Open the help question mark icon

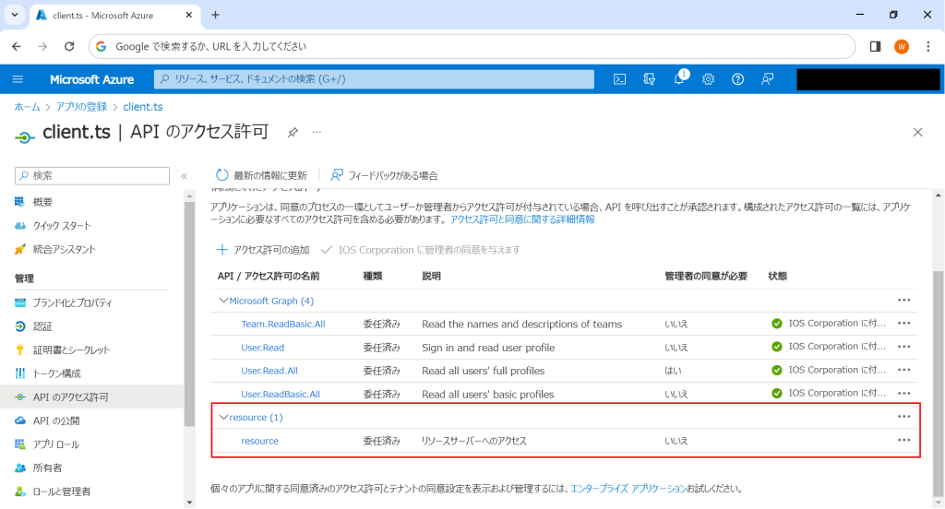[737, 79]
